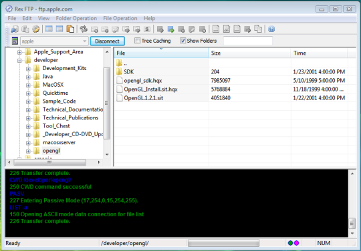Click the blue file icon with green arrow
This screenshot has width=361, height=251.
(x=171, y=29)
